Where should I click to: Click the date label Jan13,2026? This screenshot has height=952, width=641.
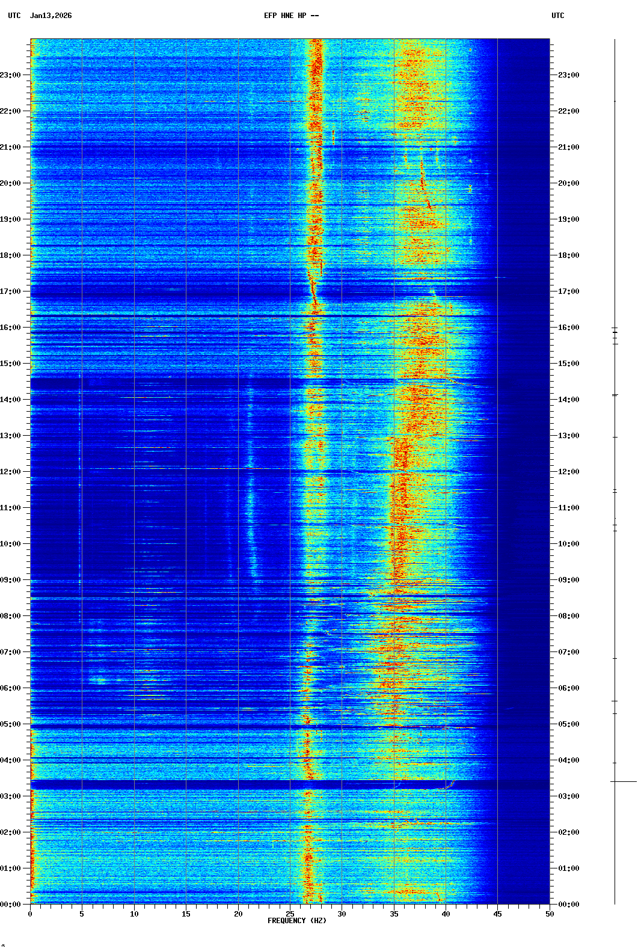click(x=51, y=16)
